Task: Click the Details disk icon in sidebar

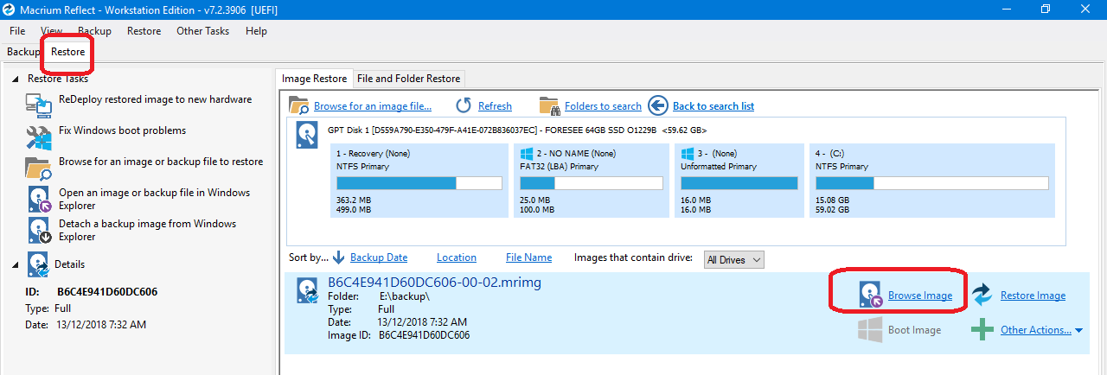Action: pos(38,264)
